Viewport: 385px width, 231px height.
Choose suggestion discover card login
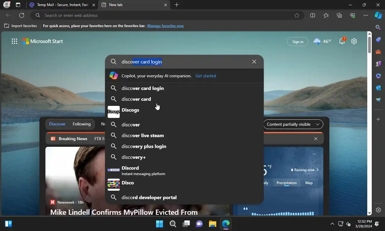point(184,88)
